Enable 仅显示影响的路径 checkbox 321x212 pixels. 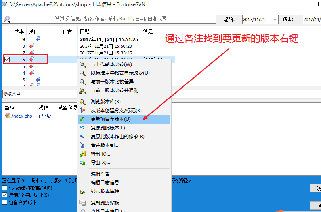[5, 188]
